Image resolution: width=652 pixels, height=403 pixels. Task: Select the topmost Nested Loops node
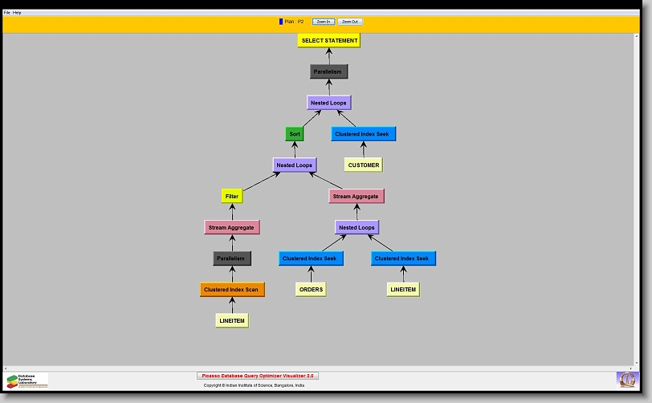coord(328,103)
